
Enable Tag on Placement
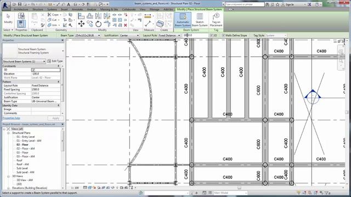click(216, 20)
